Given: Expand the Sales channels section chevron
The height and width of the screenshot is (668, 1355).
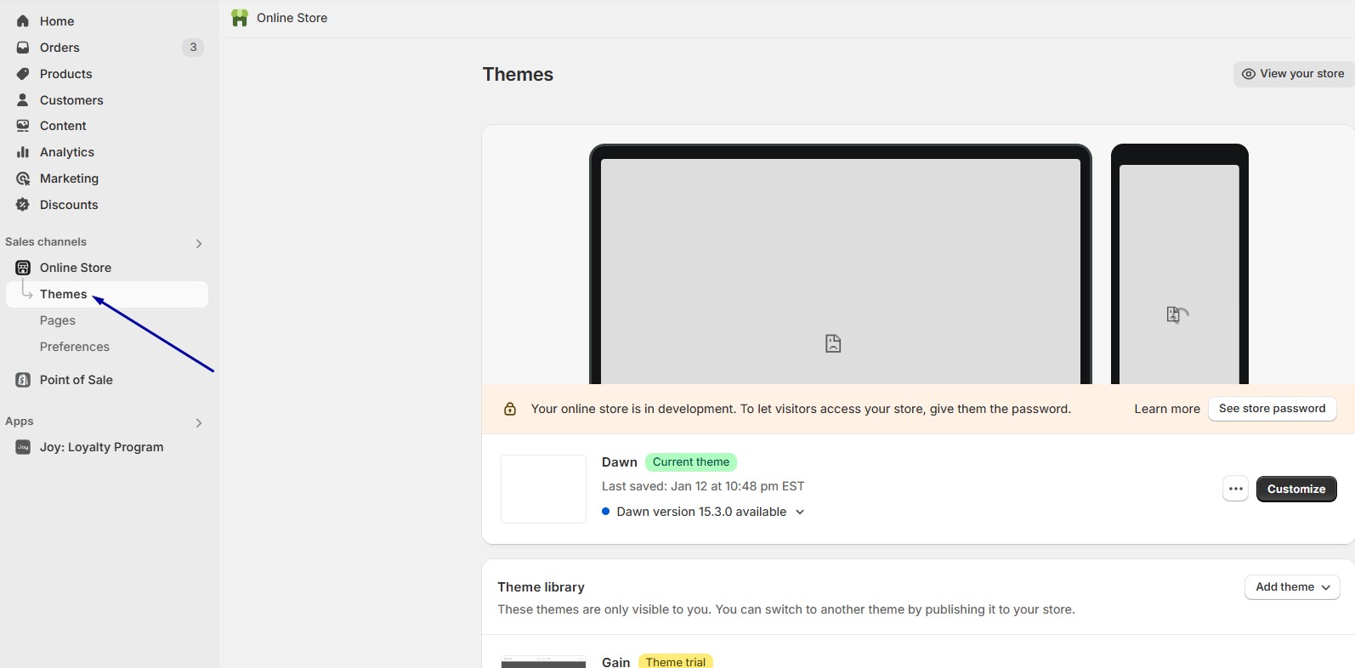Looking at the screenshot, I should (x=199, y=244).
